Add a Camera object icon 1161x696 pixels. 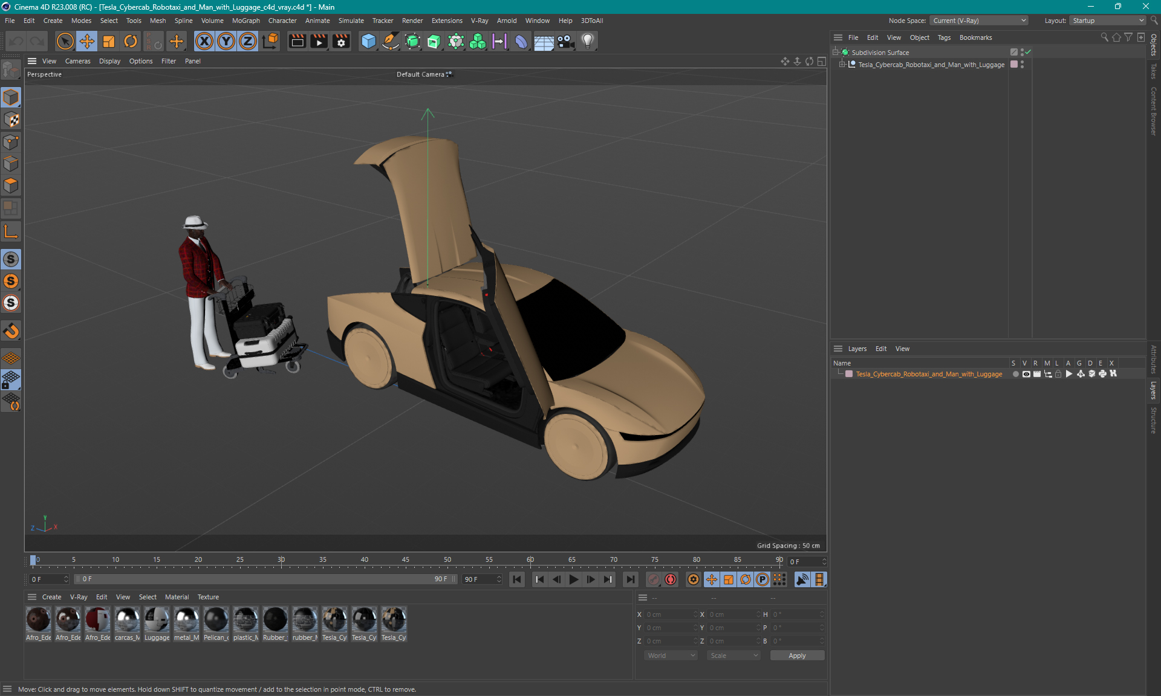(565, 41)
